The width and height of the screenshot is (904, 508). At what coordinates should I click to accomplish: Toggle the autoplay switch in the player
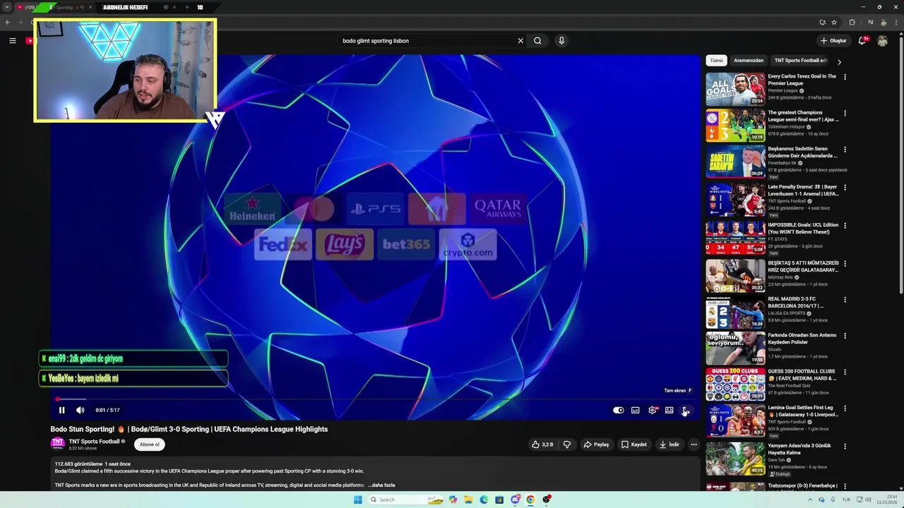(x=618, y=410)
